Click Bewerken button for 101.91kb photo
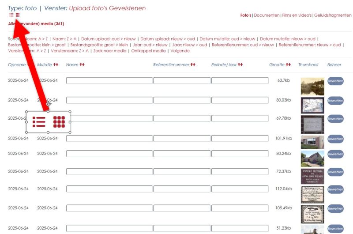The width and height of the screenshot is (353, 234). tap(335, 139)
